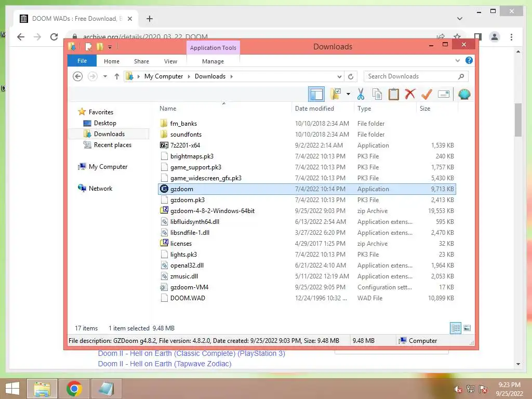The height and width of the screenshot is (399, 532).
Task: Open the Manage ribbon tab
Action: 212,61
